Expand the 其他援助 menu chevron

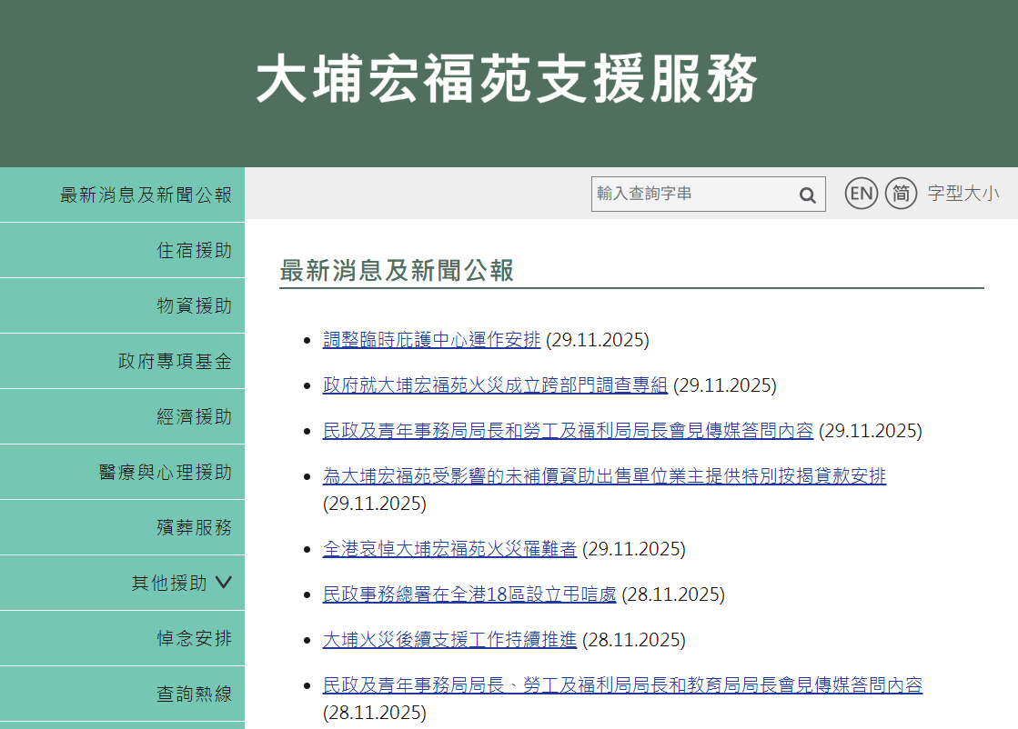[224, 583]
